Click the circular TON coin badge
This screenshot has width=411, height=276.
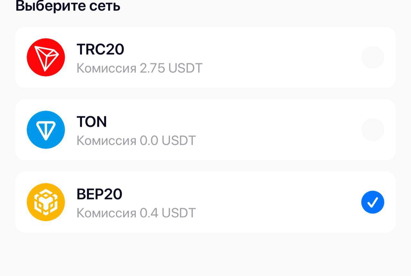click(46, 129)
